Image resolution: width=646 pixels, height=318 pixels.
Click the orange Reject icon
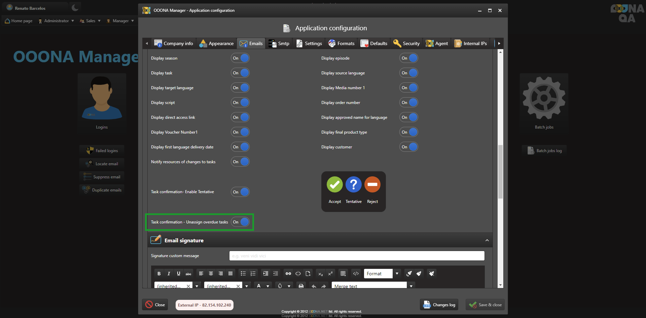[372, 184]
